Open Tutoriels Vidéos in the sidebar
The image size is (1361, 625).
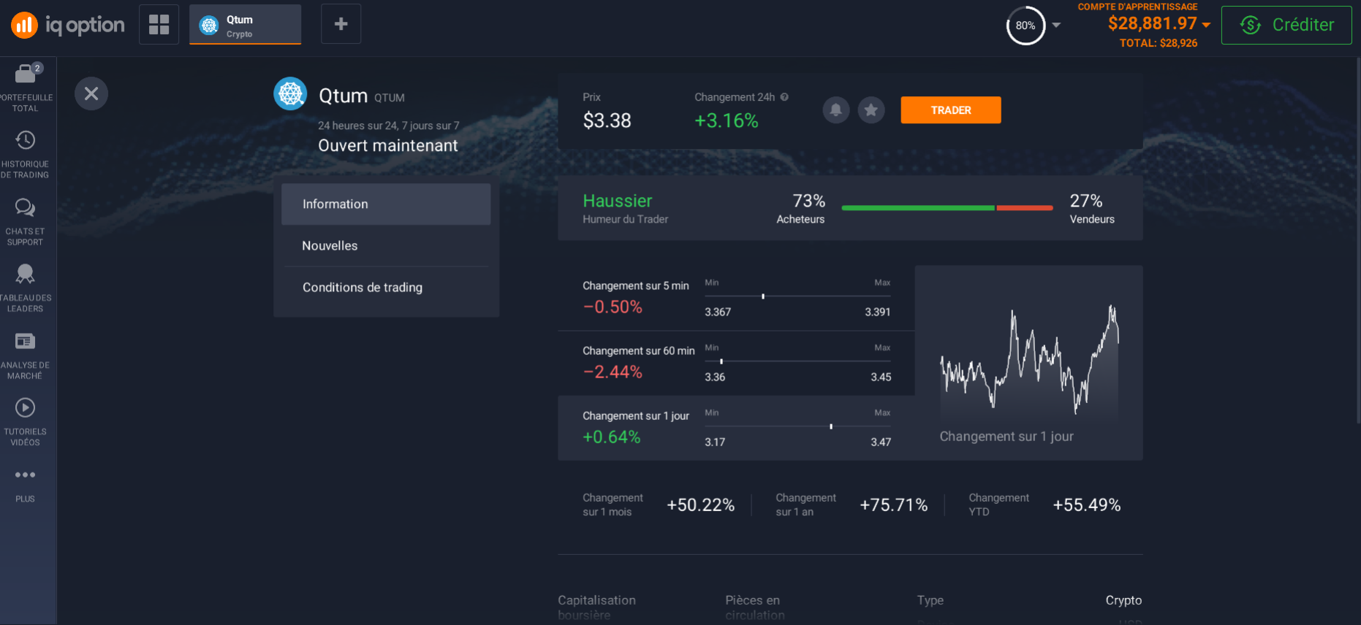(26, 421)
